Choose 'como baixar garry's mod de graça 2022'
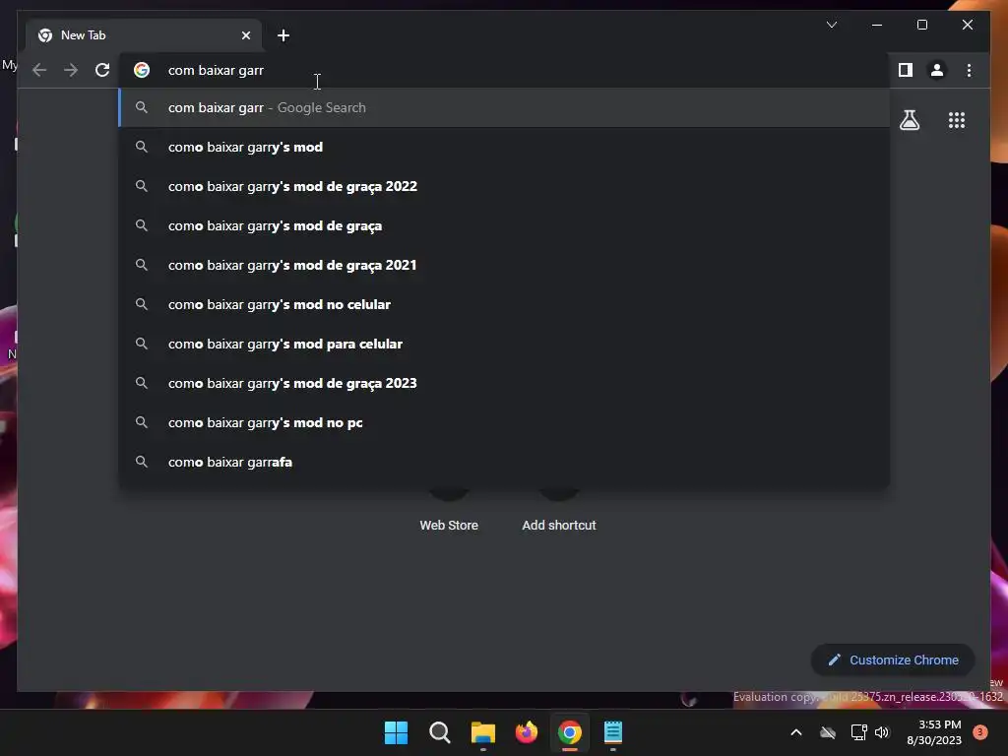The image size is (1008, 756). coord(505,186)
